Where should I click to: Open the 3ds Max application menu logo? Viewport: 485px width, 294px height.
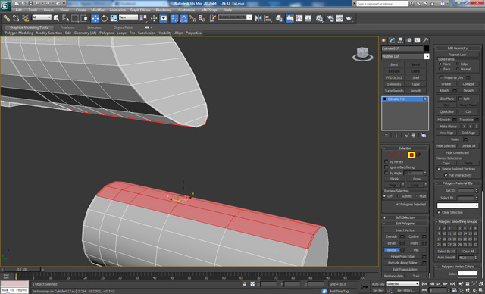[x=5, y=5]
